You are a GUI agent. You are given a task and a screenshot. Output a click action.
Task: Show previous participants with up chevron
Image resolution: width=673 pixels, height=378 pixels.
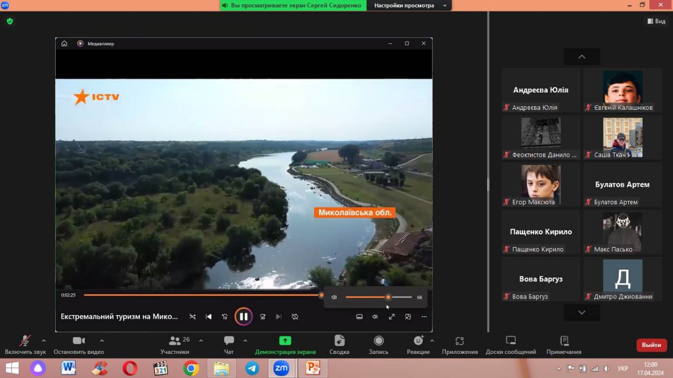click(x=582, y=57)
